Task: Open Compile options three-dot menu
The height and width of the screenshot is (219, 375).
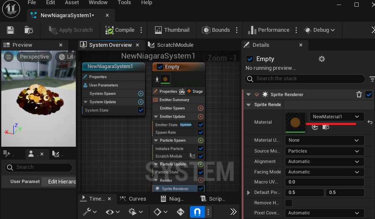Action: (x=141, y=30)
